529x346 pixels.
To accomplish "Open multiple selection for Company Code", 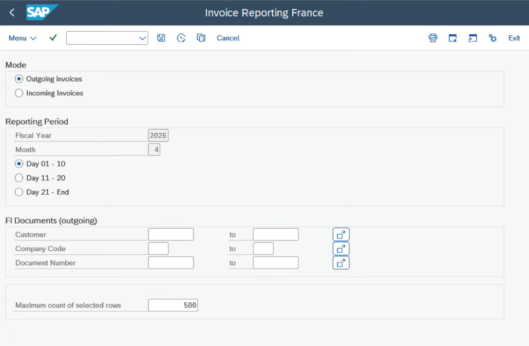I will pyautogui.click(x=341, y=249).
